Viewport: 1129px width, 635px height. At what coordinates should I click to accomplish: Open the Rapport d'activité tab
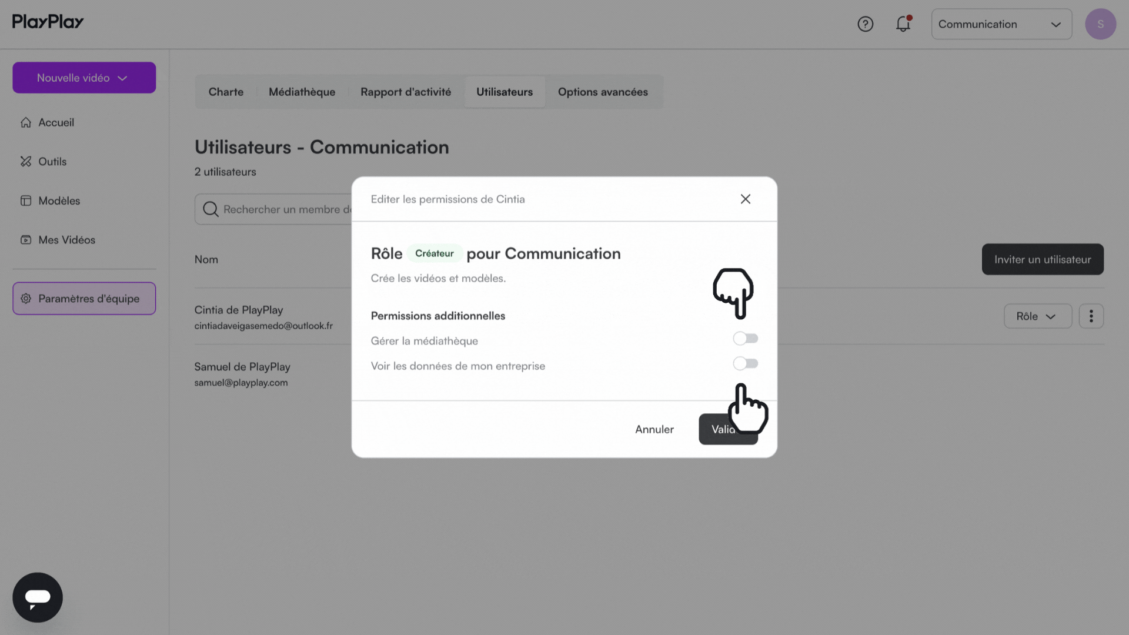pyautogui.click(x=406, y=92)
